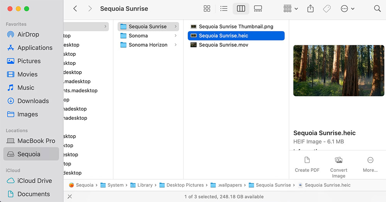
Task: Click the Sequoia Sunrise window title
Action: 124,8
